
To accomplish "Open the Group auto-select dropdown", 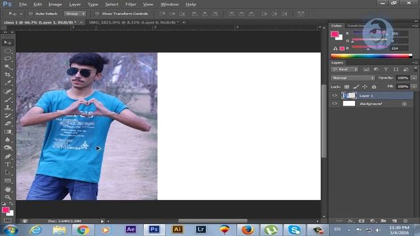I will [x=75, y=14].
